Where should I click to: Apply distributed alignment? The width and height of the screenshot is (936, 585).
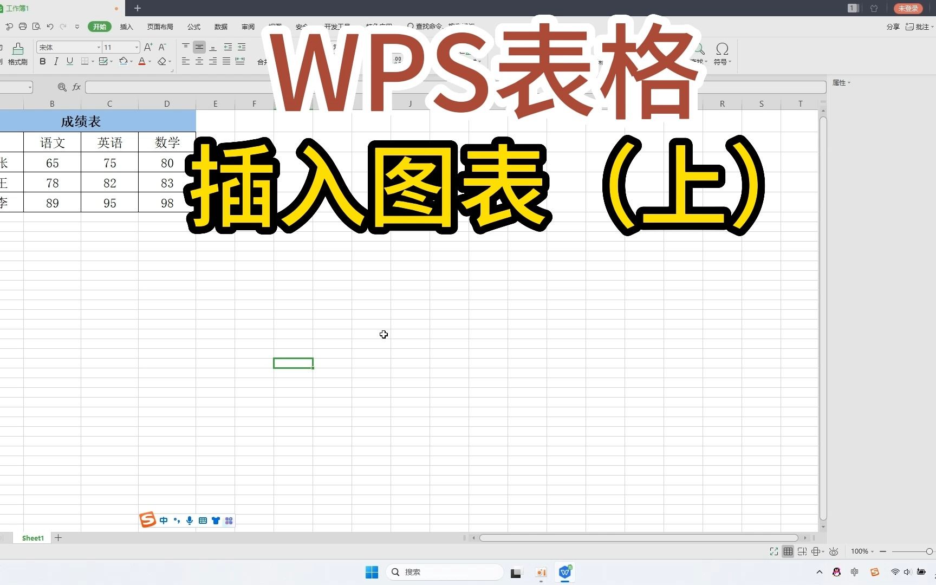[x=240, y=61]
